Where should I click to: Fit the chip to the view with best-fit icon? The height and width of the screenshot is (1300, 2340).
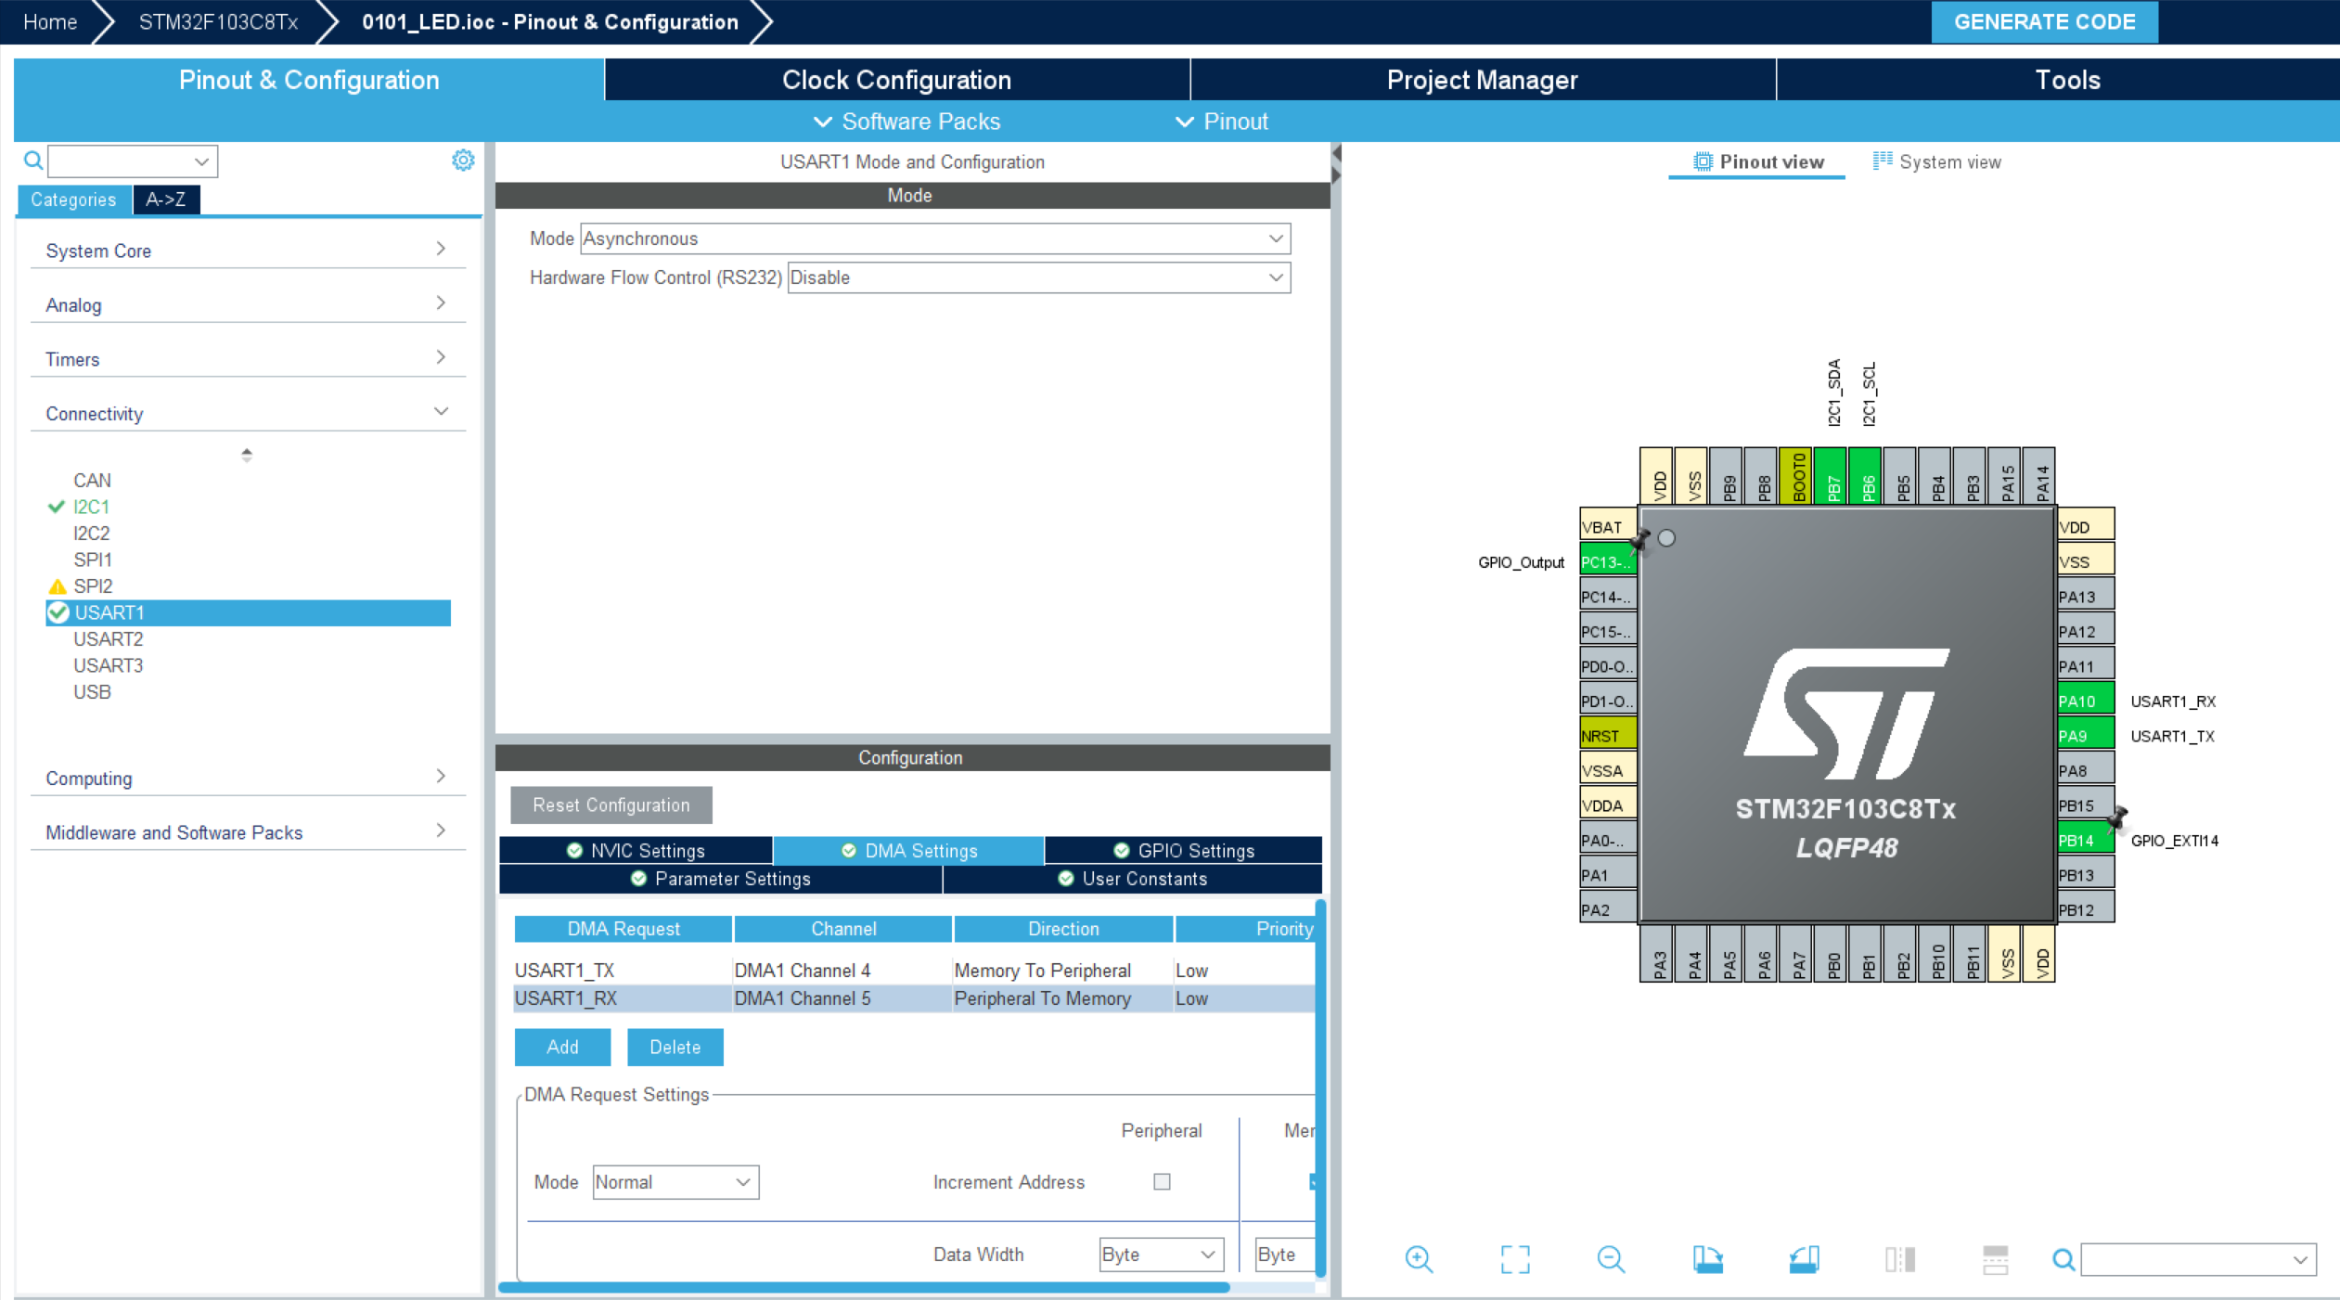[x=1515, y=1259]
